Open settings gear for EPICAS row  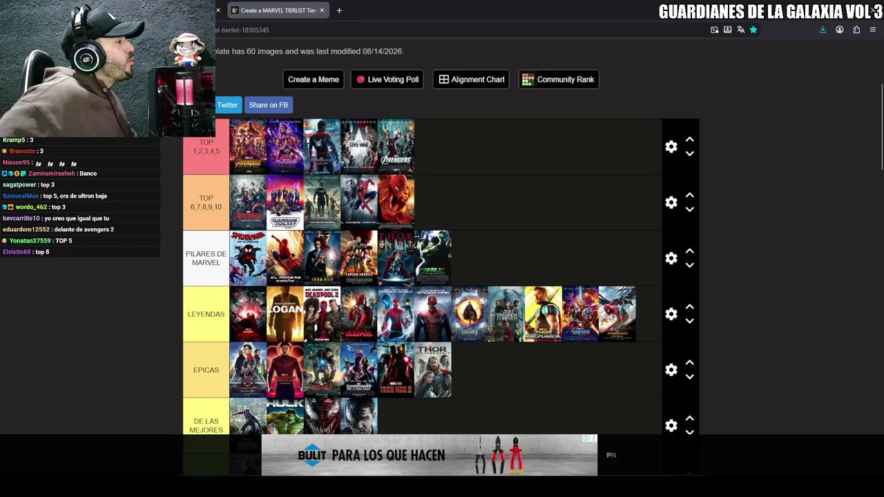click(671, 370)
